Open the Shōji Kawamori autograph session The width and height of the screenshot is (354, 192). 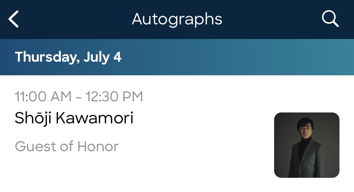coord(177,134)
